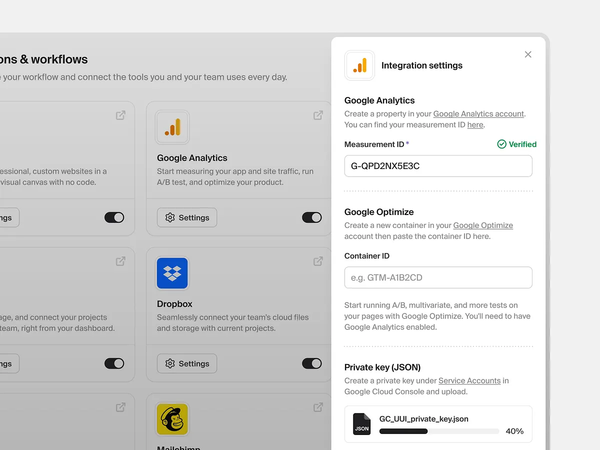Click the external link icon on the Dropbox card
The height and width of the screenshot is (450, 600).
click(x=318, y=260)
